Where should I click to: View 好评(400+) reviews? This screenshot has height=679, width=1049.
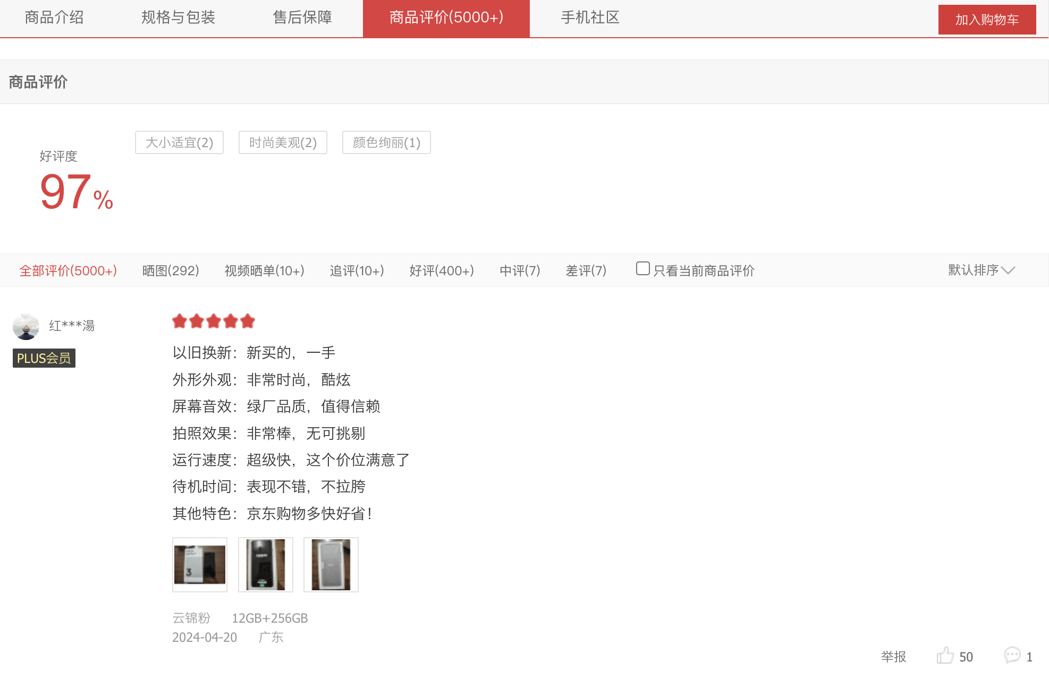(442, 270)
